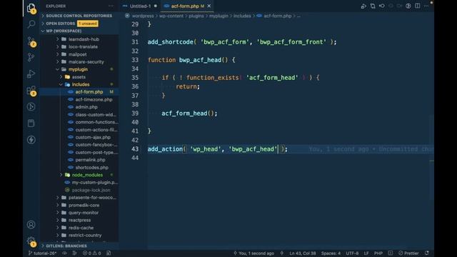
Task: Expand loco-translate folder
Action: pyautogui.click(x=83, y=46)
